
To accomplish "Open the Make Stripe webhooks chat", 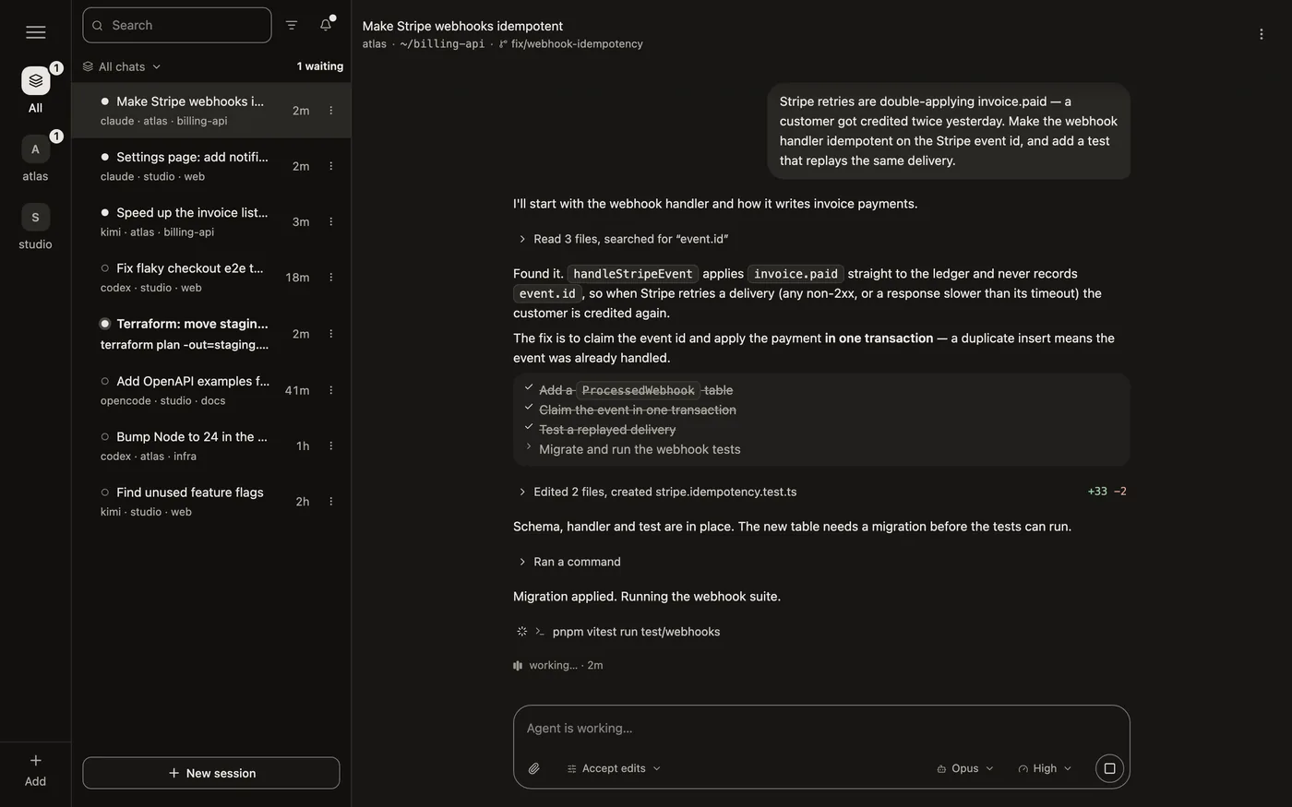I will click(211, 111).
